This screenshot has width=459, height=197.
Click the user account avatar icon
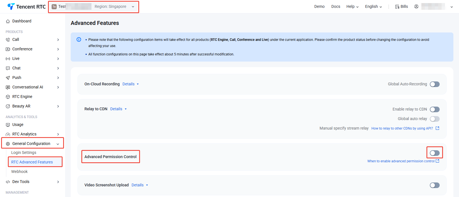coord(416,6)
